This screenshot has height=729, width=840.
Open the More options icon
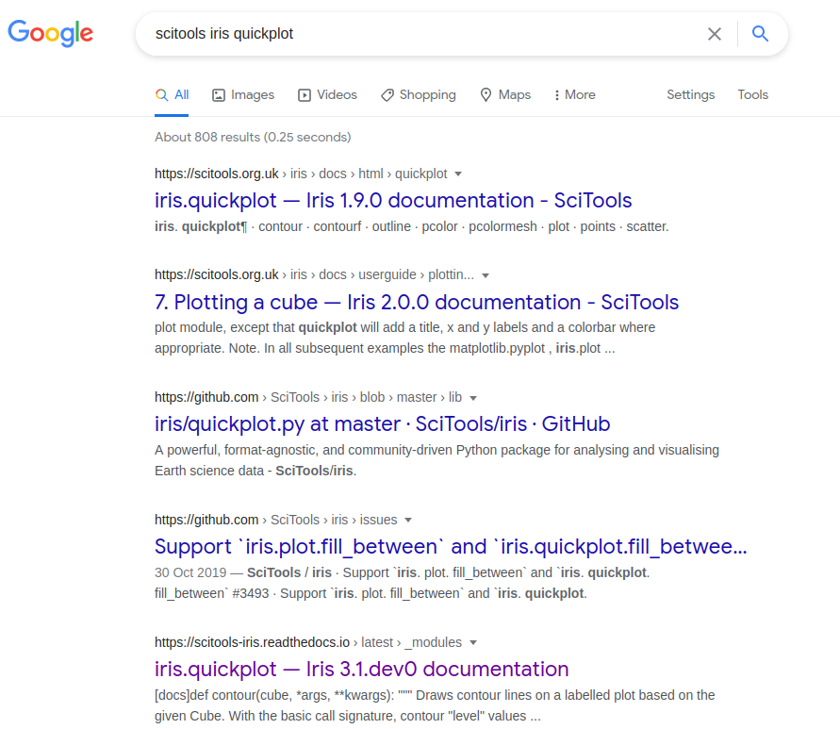559,94
